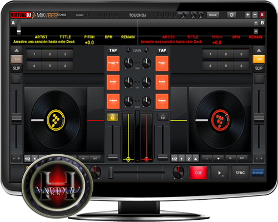Enable SLIP mode on deck A
278x222 pixels.
pyautogui.click(x=17, y=68)
